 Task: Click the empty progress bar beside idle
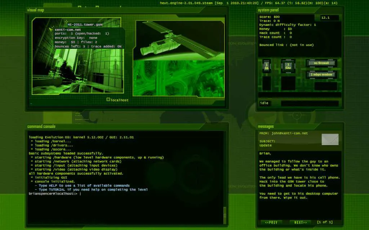pos(310,103)
